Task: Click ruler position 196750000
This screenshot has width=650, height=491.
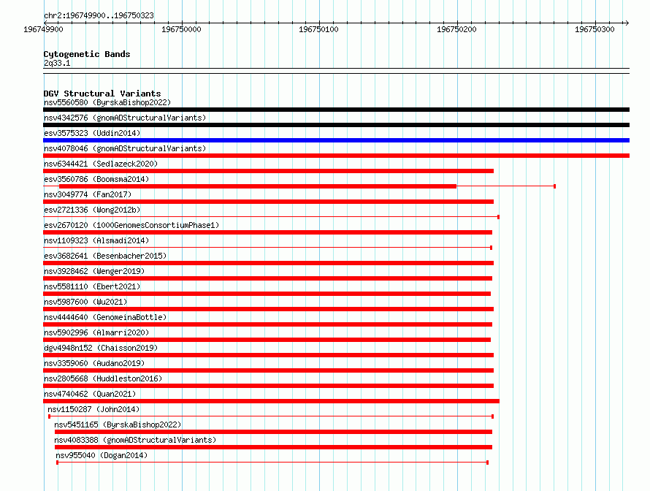Action: (x=181, y=29)
